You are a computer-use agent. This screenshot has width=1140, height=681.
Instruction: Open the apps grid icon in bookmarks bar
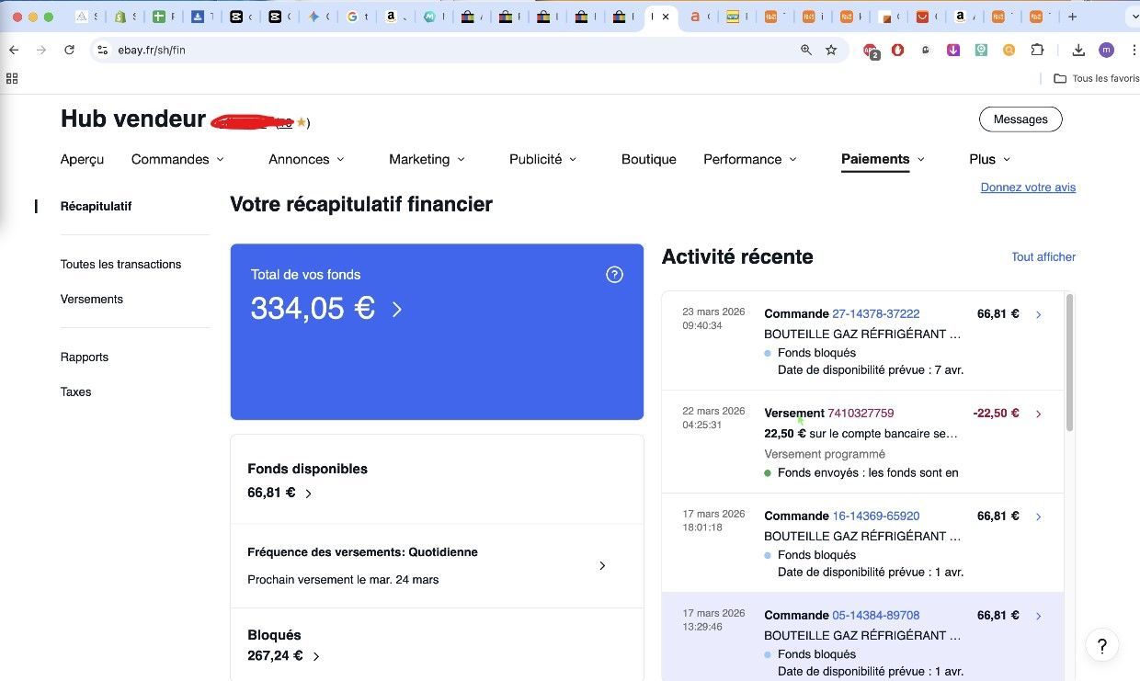12,79
